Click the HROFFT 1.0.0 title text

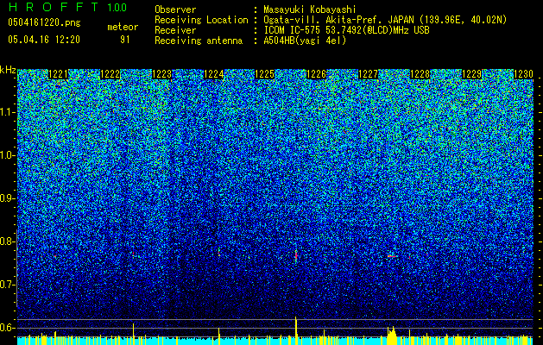68,7
